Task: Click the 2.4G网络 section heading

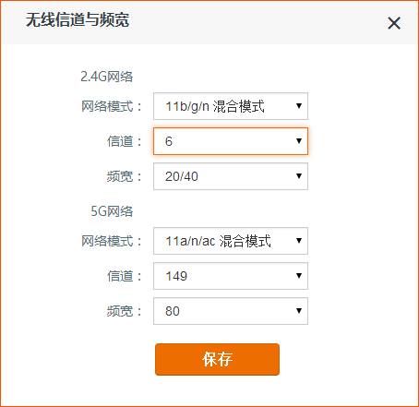Action: [107, 77]
